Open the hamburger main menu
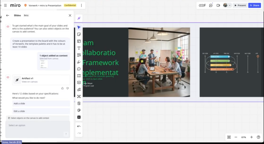Screen dimensions: 264x144 5,5
